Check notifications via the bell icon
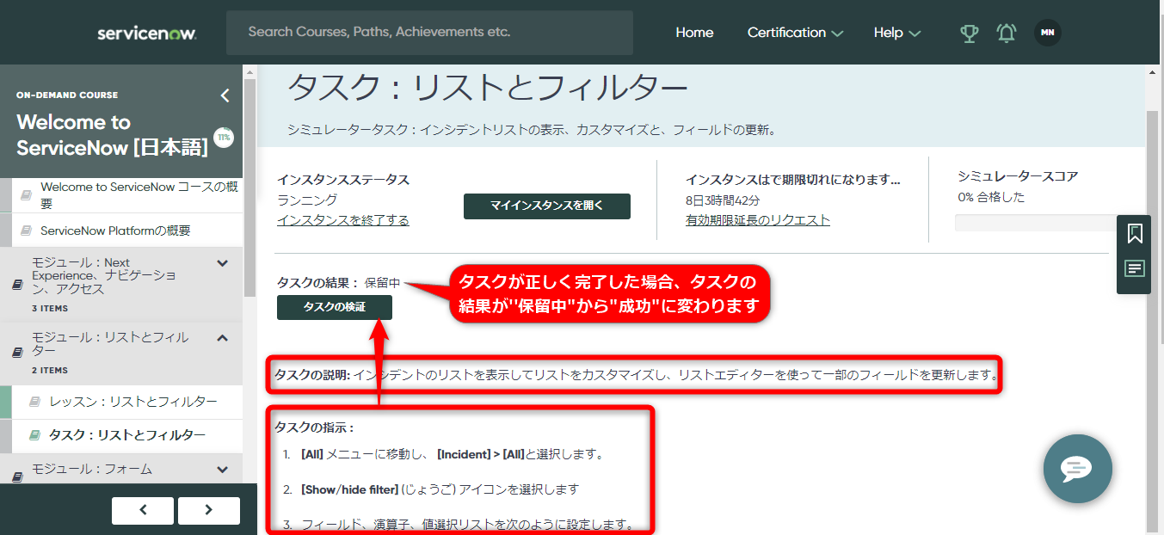 [1006, 32]
